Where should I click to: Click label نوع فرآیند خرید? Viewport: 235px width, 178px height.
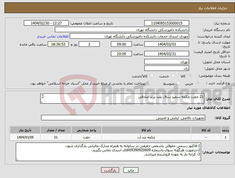pos(218,83)
